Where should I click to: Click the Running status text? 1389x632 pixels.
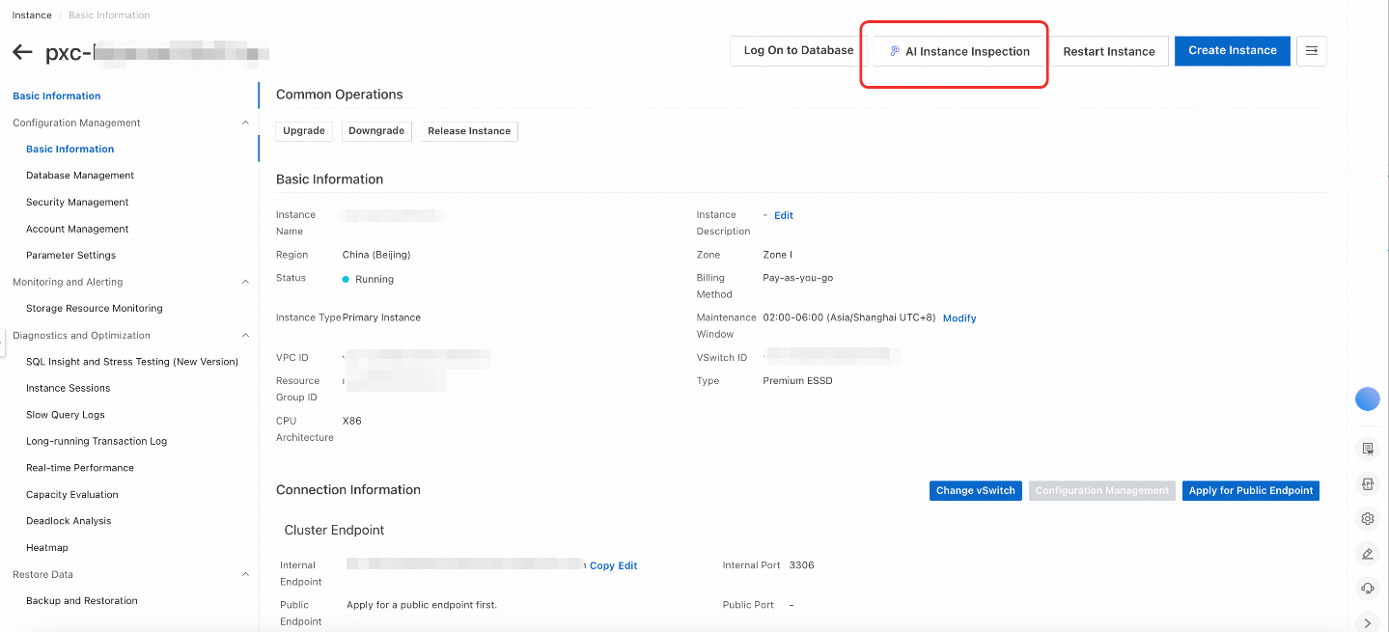coord(375,280)
